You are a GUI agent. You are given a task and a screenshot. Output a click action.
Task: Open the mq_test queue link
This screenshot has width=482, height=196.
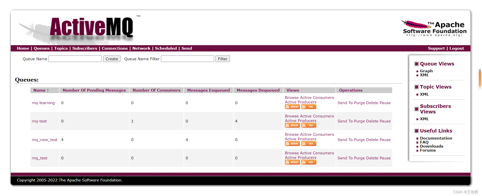pyautogui.click(x=40, y=158)
